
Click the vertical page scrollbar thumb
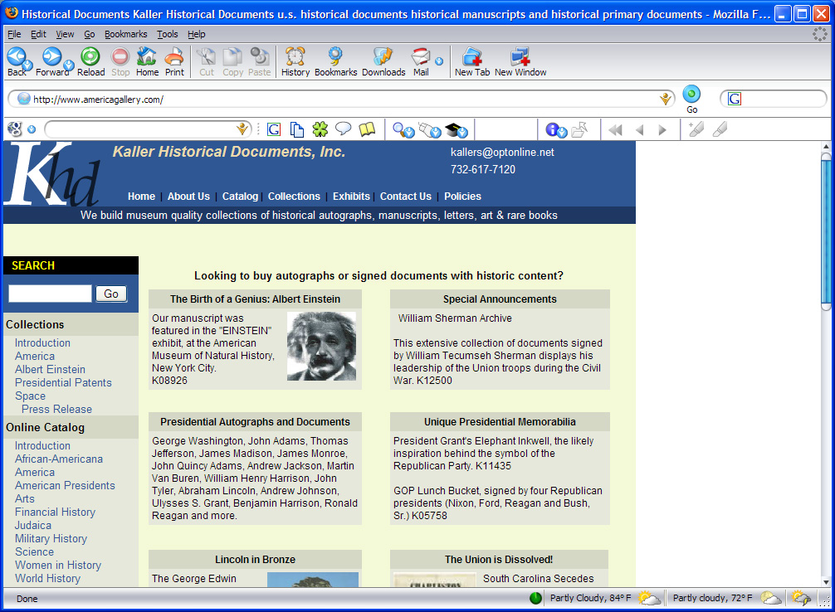pyautogui.click(x=825, y=232)
